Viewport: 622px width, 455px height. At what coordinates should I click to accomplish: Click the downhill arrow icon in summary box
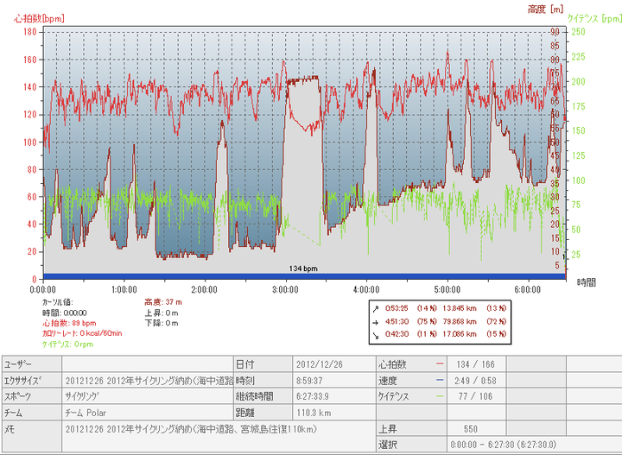[375, 335]
